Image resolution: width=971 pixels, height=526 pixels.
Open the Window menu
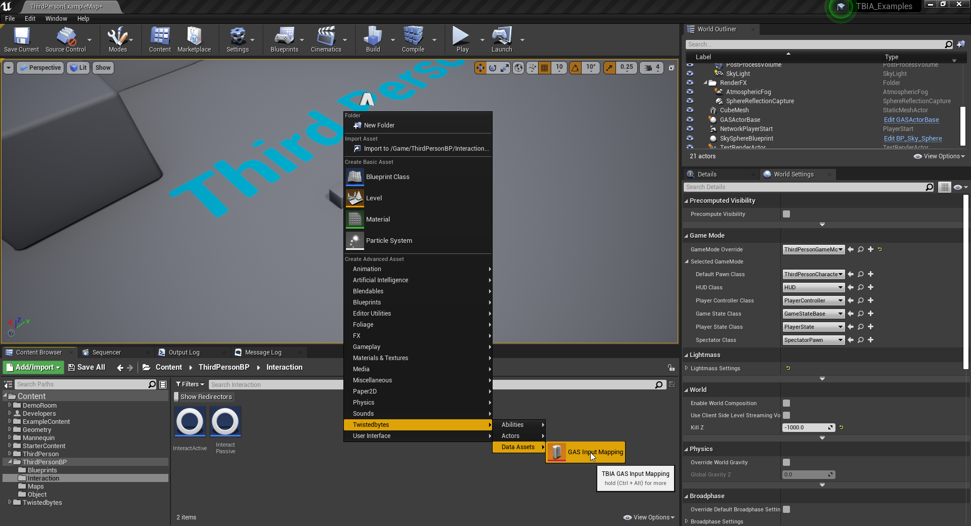pos(56,19)
